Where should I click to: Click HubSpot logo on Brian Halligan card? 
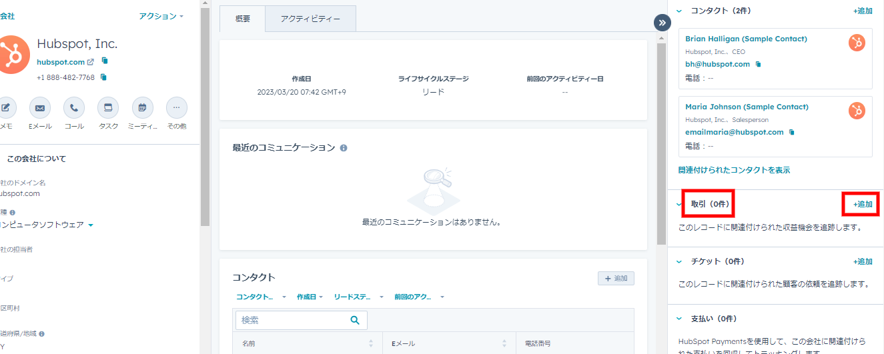pos(857,43)
